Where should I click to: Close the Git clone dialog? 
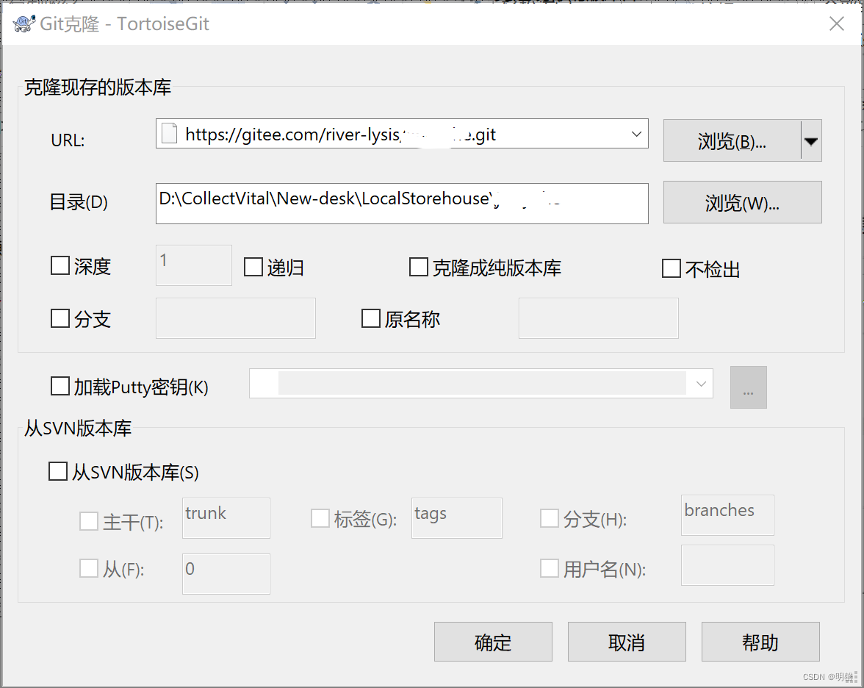coord(836,24)
